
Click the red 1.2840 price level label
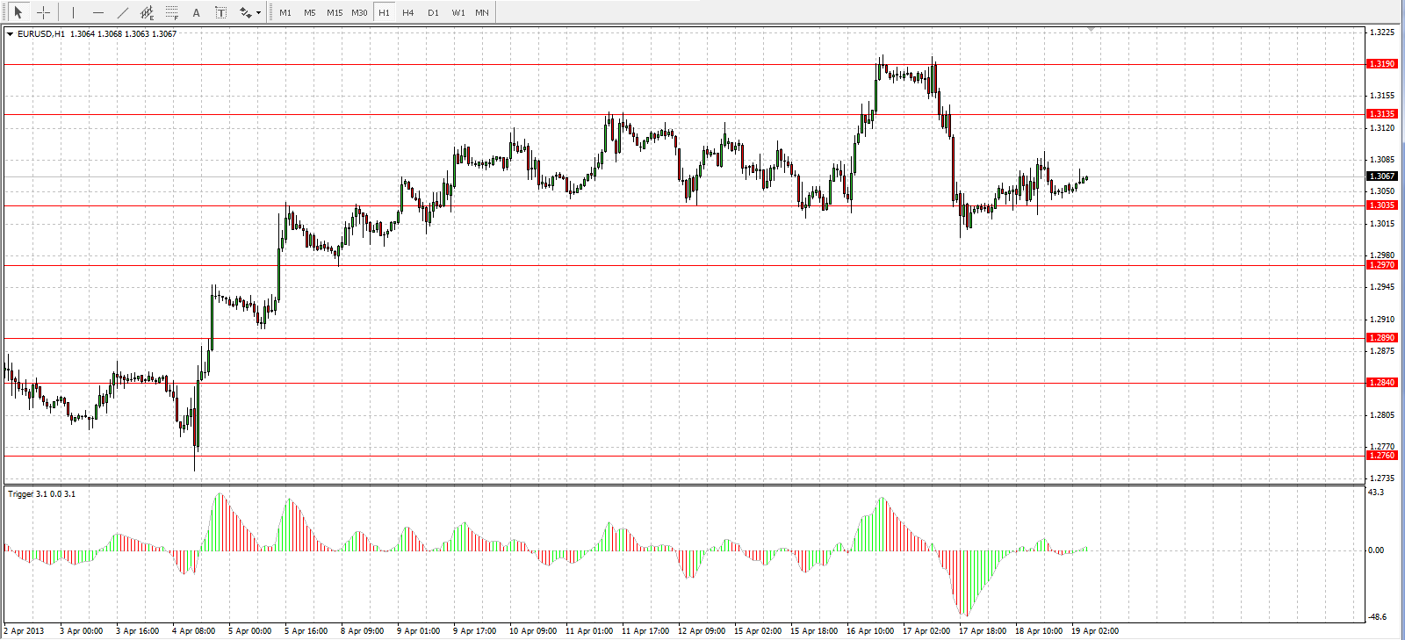click(x=1382, y=383)
